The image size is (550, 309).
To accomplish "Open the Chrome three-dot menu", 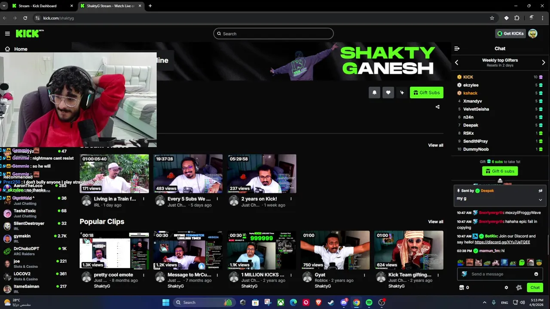I will pos(543,18).
